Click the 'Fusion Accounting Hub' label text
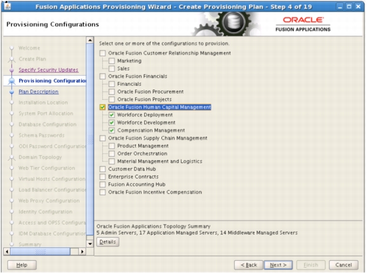 (x=137, y=184)
